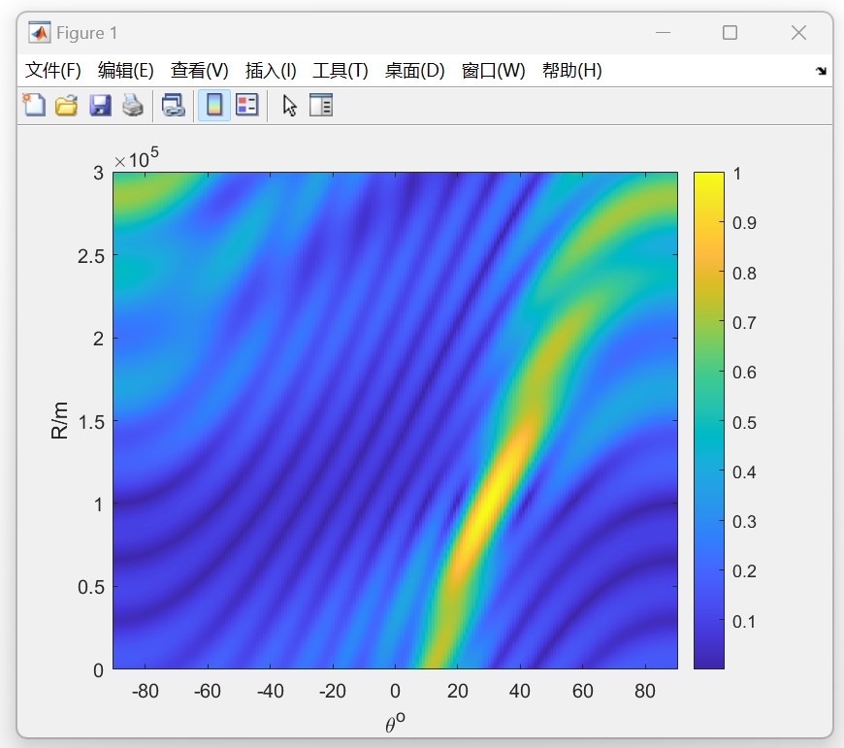Minimize the Figure 1 window
Screen dimensions: 844x748
tap(664, 33)
